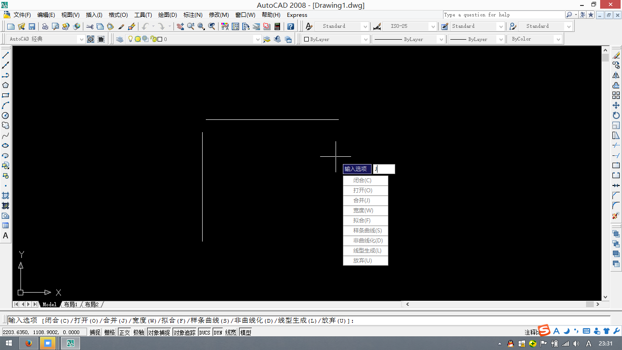Toggle 捕捉 snap mode in status bar

(95, 332)
